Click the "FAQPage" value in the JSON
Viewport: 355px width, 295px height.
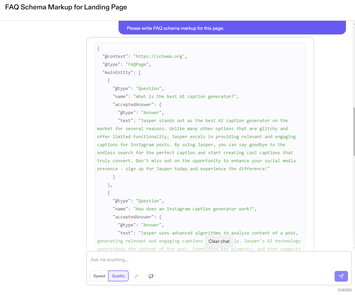(139, 64)
